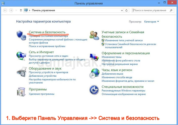This screenshot has height=125, width=178.
Task: Open Добавление языка
Action: pyautogui.click(x=112, y=74)
